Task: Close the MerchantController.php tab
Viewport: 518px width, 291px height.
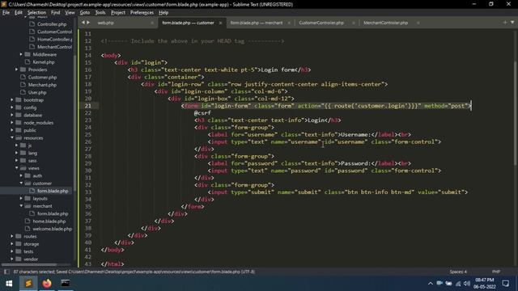Action: pos(418,23)
